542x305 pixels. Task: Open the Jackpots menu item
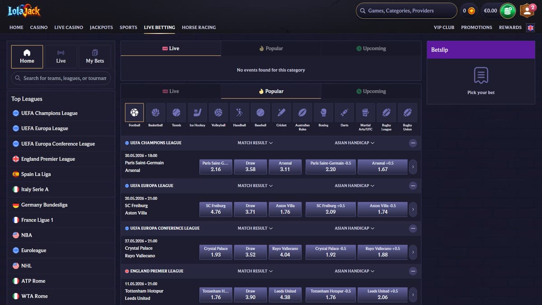[101, 28]
